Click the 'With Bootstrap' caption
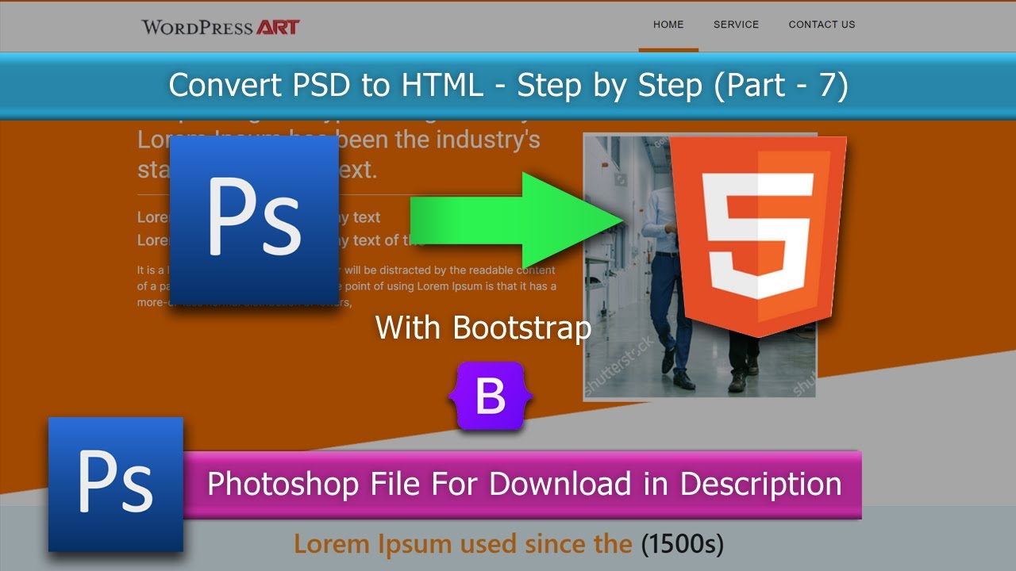The height and width of the screenshot is (571, 1016). point(483,328)
